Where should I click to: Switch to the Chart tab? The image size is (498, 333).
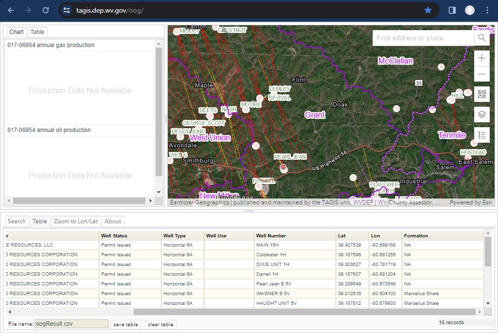tap(16, 32)
